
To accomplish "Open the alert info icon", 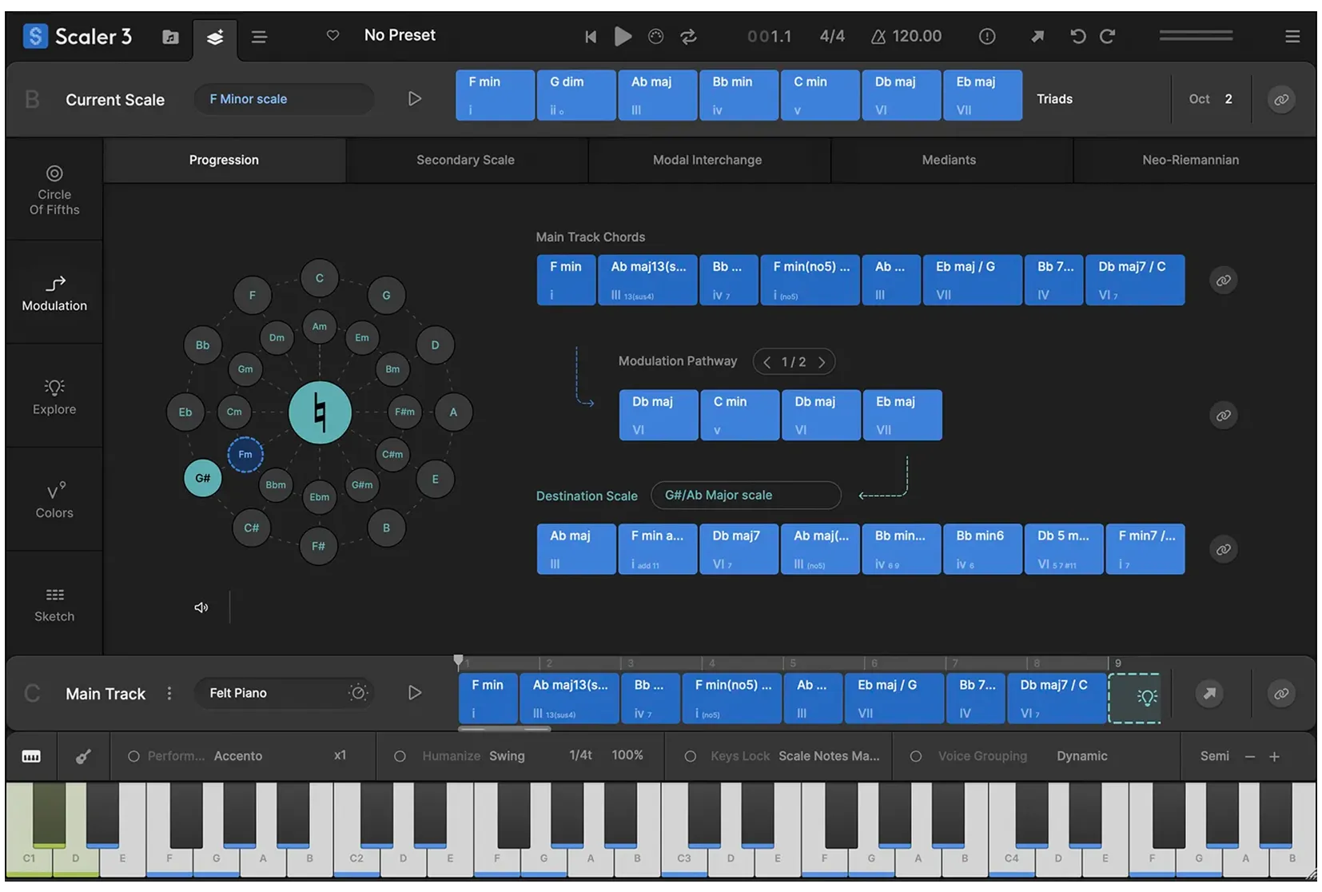I will click(x=987, y=36).
